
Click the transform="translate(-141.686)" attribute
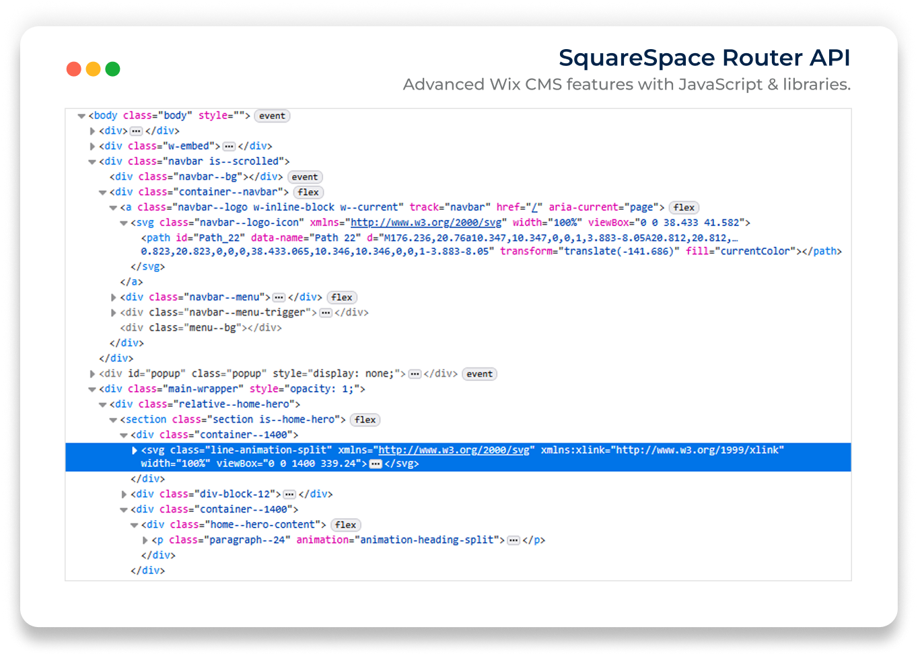click(x=590, y=252)
